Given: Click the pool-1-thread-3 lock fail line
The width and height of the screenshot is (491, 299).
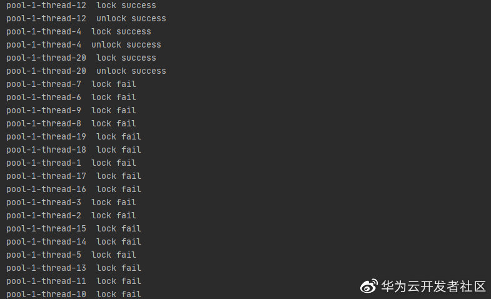Looking at the screenshot, I should point(71,203).
